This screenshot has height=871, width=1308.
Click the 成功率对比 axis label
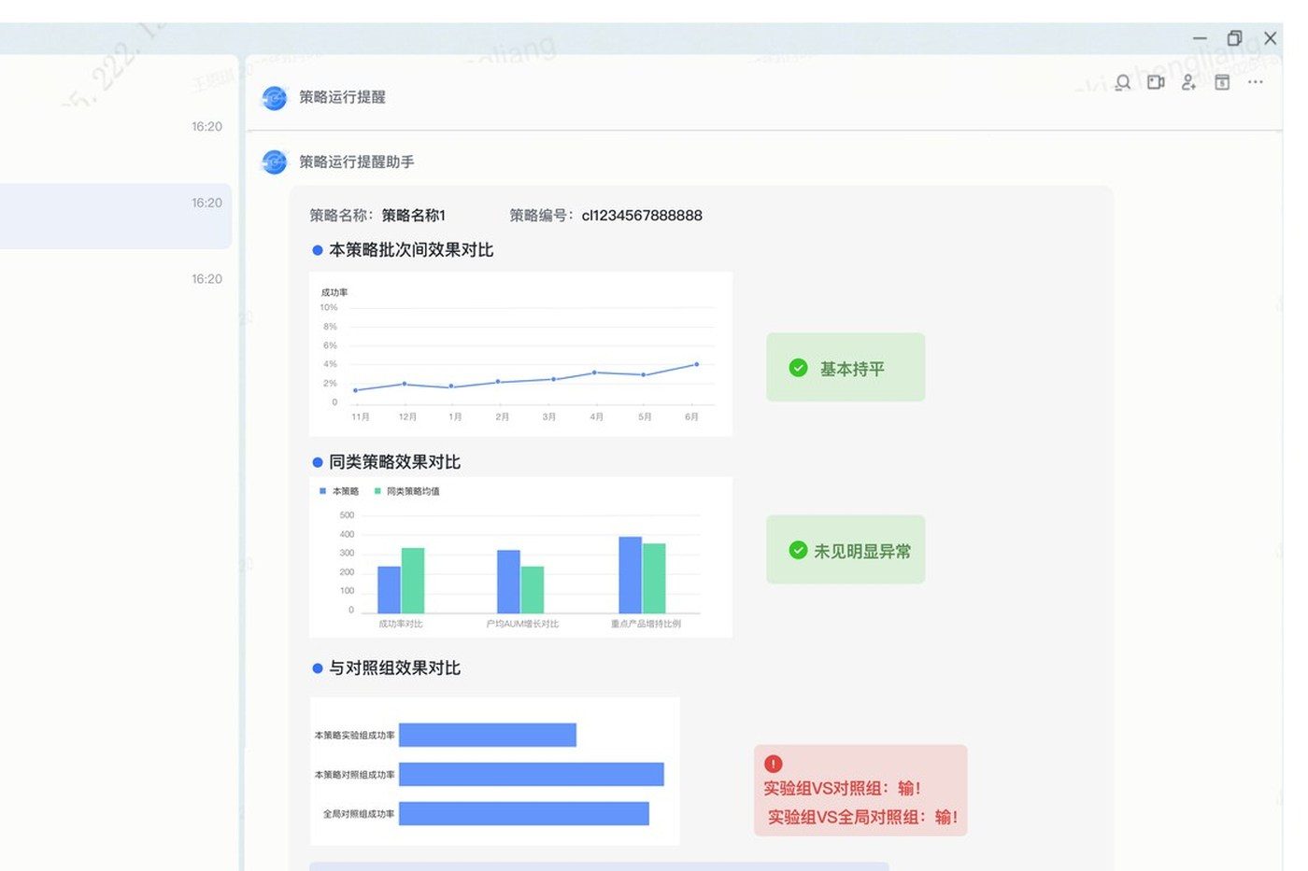coord(401,624)
